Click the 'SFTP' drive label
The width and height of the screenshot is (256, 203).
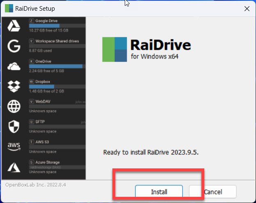click(x=40, y=122)
